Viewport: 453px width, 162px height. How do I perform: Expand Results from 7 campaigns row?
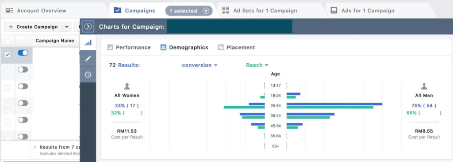pyautogui.click(x=35, y=147)
